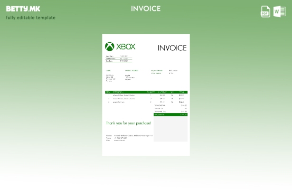
Task: Click the PDF file format icon
Action: point(265,11)
